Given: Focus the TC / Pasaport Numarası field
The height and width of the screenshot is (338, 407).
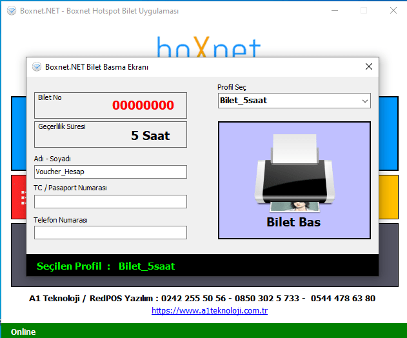Looking at the screenshot, I should tap(110, 201).
